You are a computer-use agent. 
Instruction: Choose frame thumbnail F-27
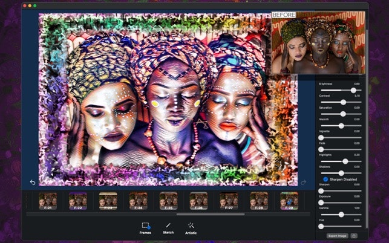click(229, 201)
